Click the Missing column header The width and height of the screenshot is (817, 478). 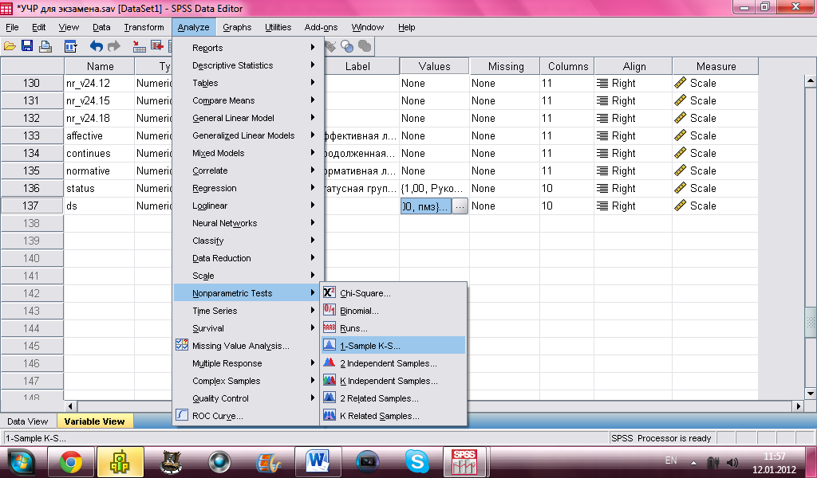pos(505,66)
